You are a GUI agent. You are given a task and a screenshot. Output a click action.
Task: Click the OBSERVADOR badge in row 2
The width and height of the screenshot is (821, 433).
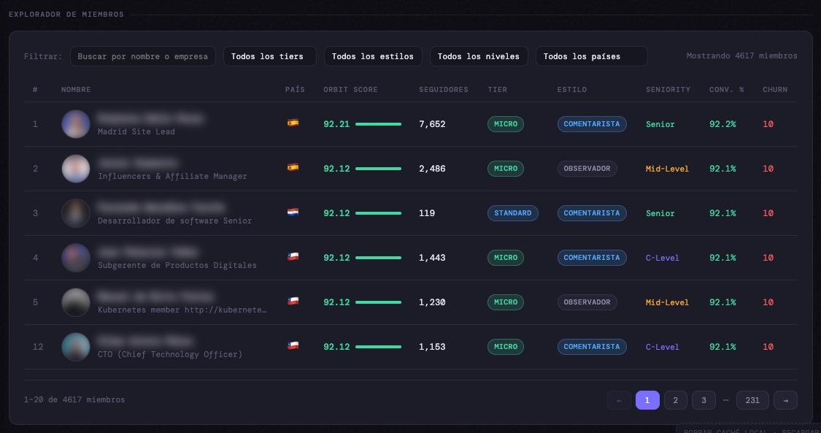click(x=587, y=169)
